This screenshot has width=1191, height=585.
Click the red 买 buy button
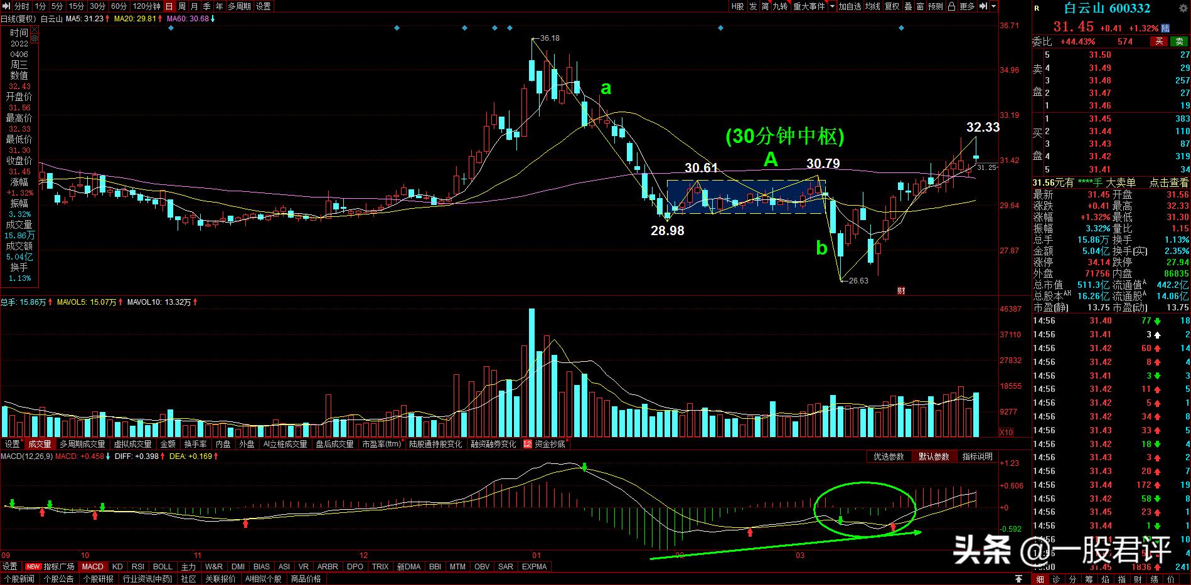click(x=1158, y=41)
